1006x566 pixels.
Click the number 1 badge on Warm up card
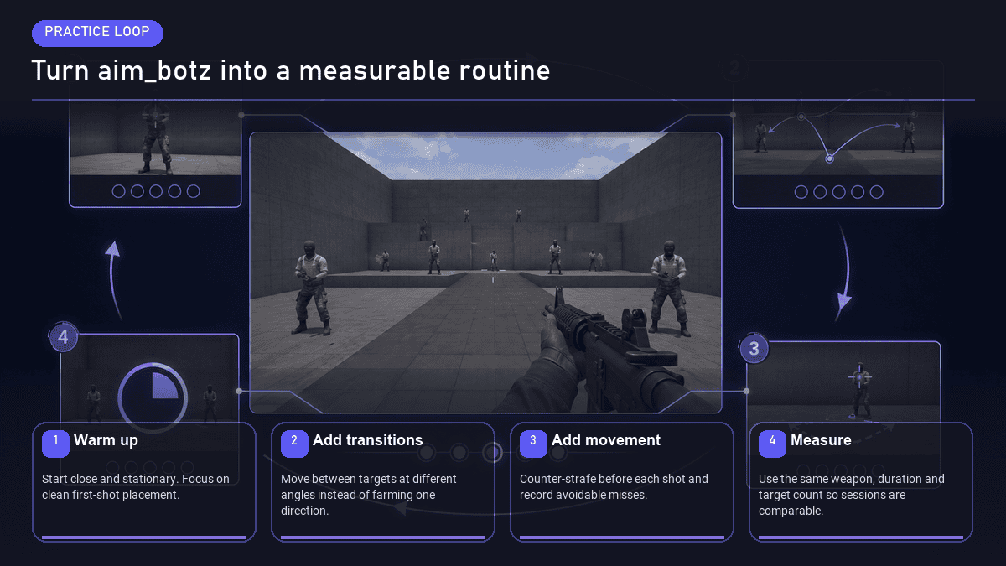pos(55,444)
